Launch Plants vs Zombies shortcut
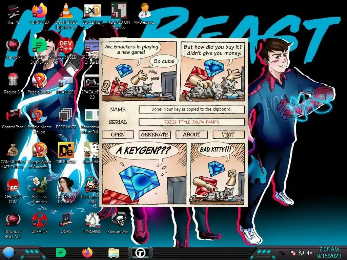The width and height of the screenshot is (347, 260). [x=39, y=191]
